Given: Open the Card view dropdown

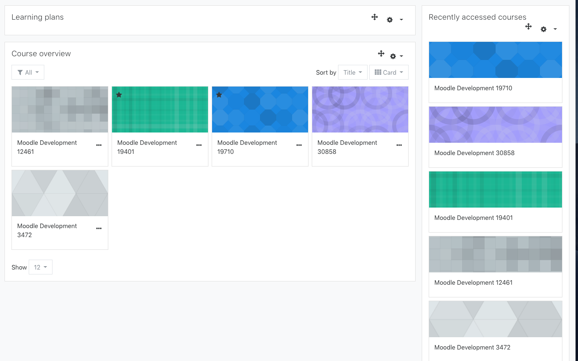Looking at the screenshot, I should pyautogui.click(x=389, y=72).
